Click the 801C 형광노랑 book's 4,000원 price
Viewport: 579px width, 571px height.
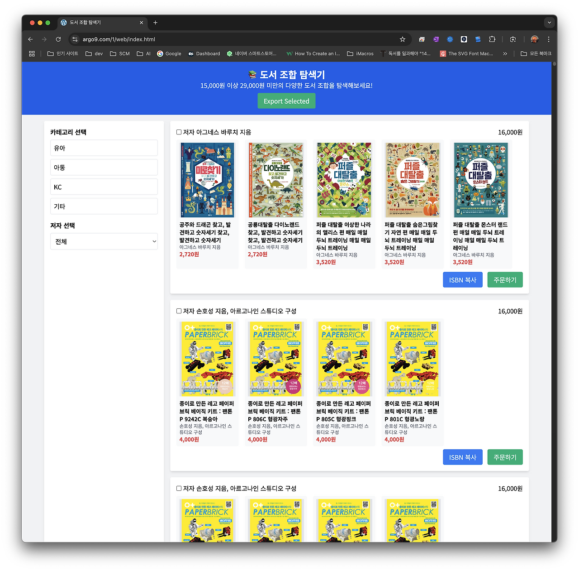coord(394,439)
